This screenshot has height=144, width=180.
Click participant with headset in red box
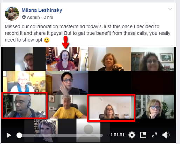24,106
